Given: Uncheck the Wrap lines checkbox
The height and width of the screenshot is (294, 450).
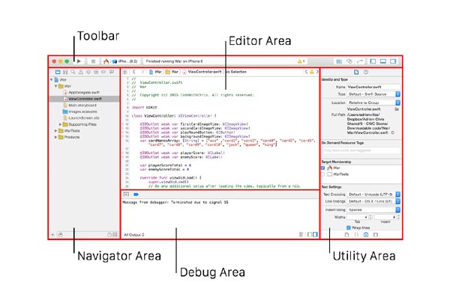Looking at the screenshot, I should [x=349, y=227].
